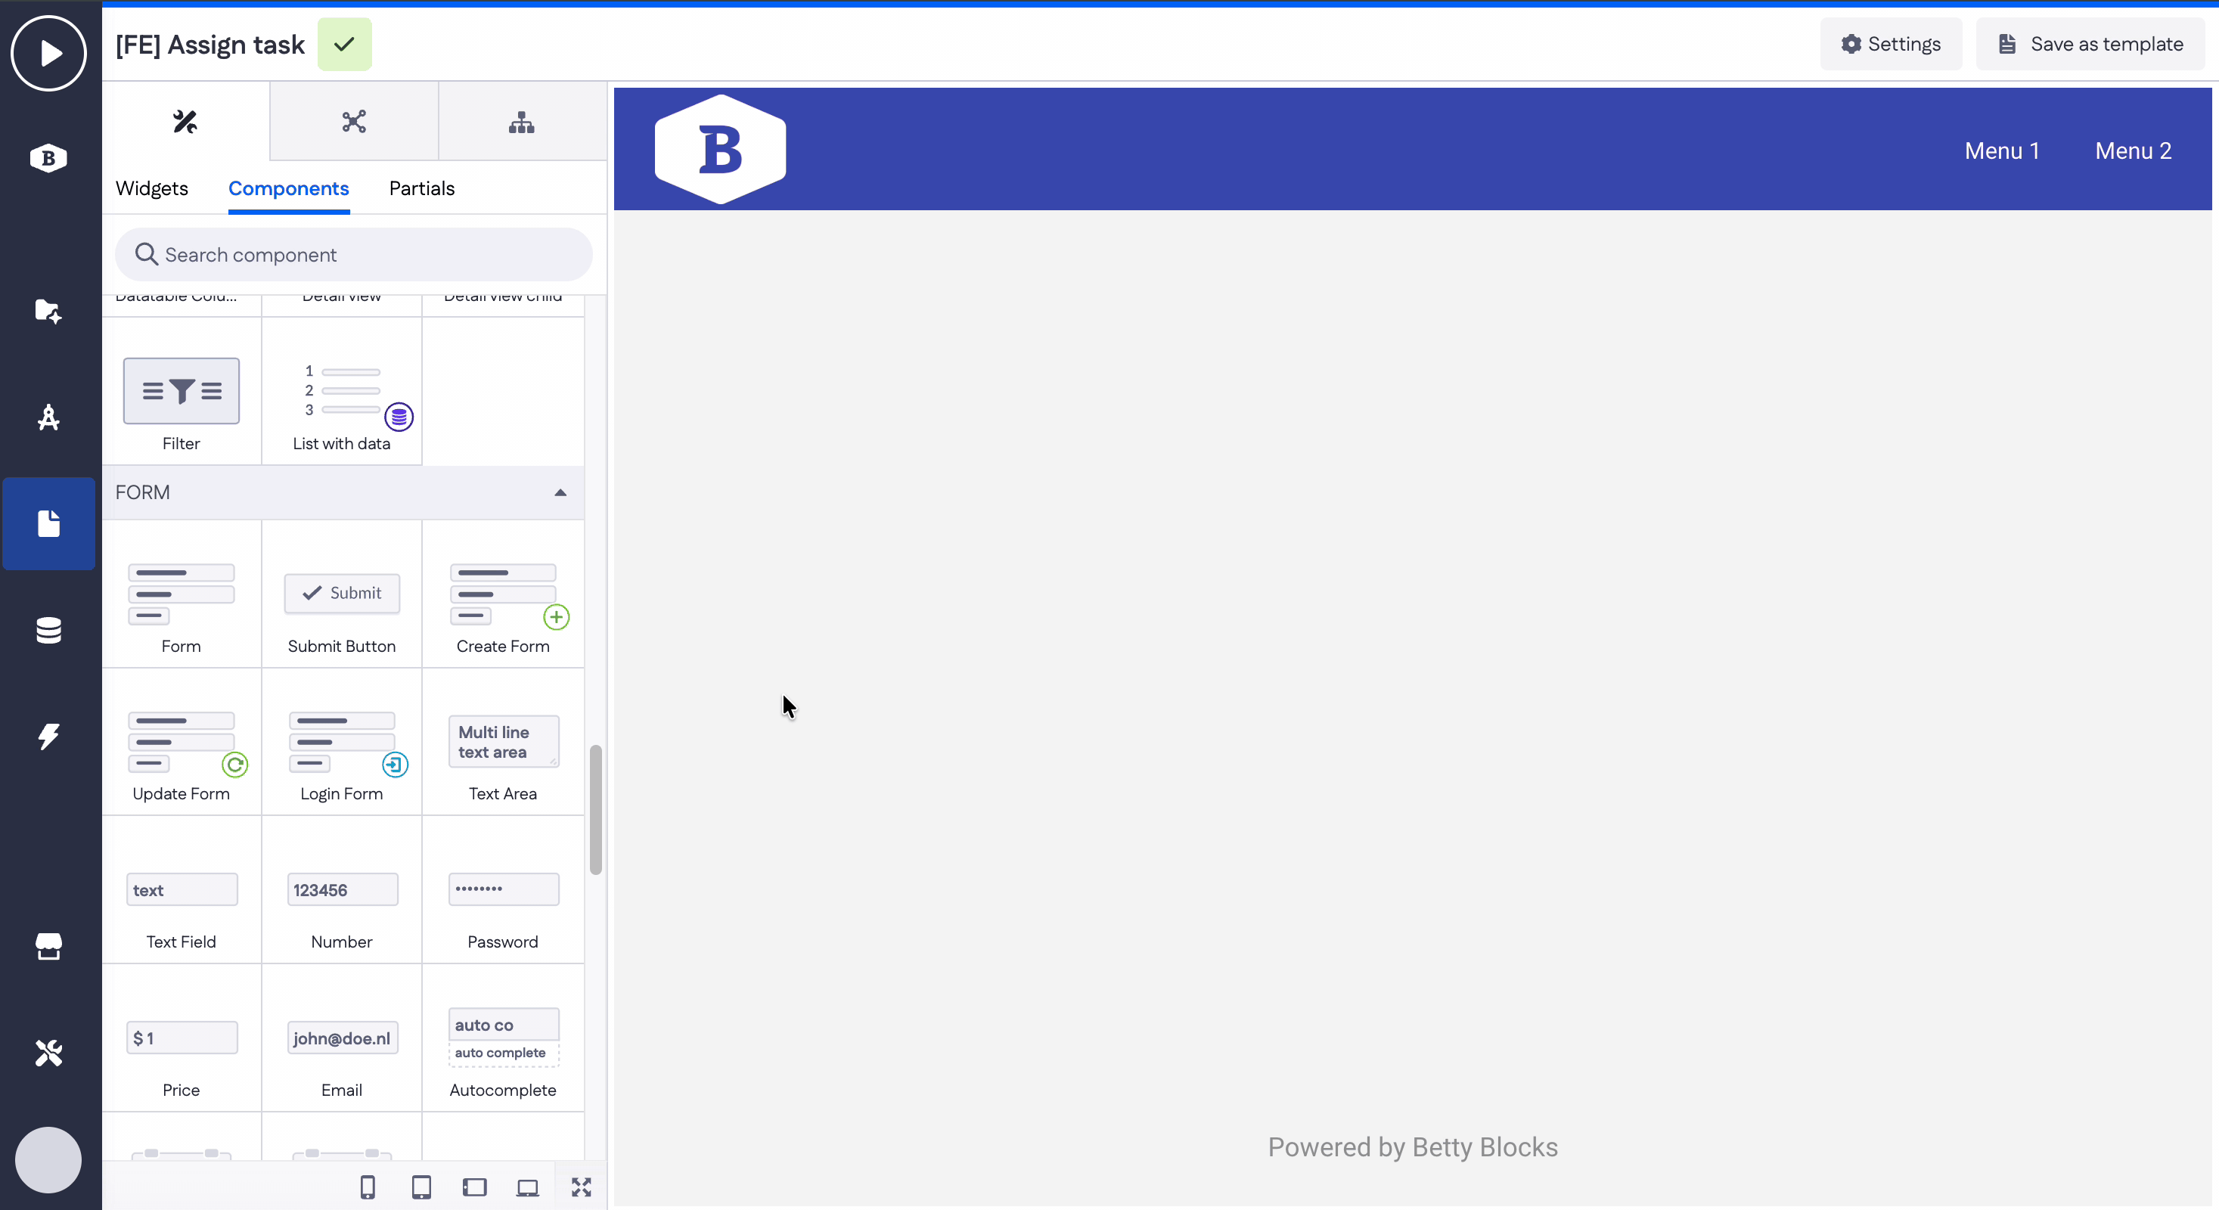The width and height of the screenshot is (2219, 1210).
Task: Click the play preview button
Action: [x=48, y=54]
